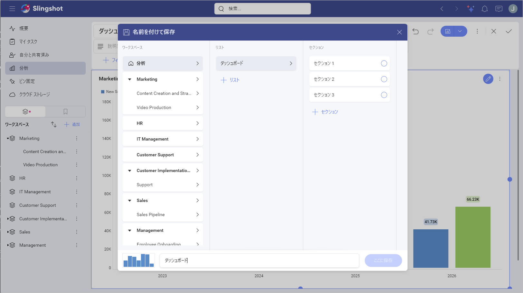Image resolution: width=523 pixels, height=293 pixels.
Task: Open the AI sparkle assistant
Action: (x=471, y=9)
